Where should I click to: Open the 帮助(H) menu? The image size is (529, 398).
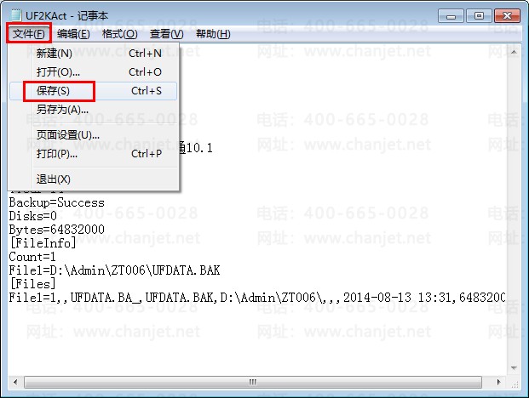pos(213,34)
